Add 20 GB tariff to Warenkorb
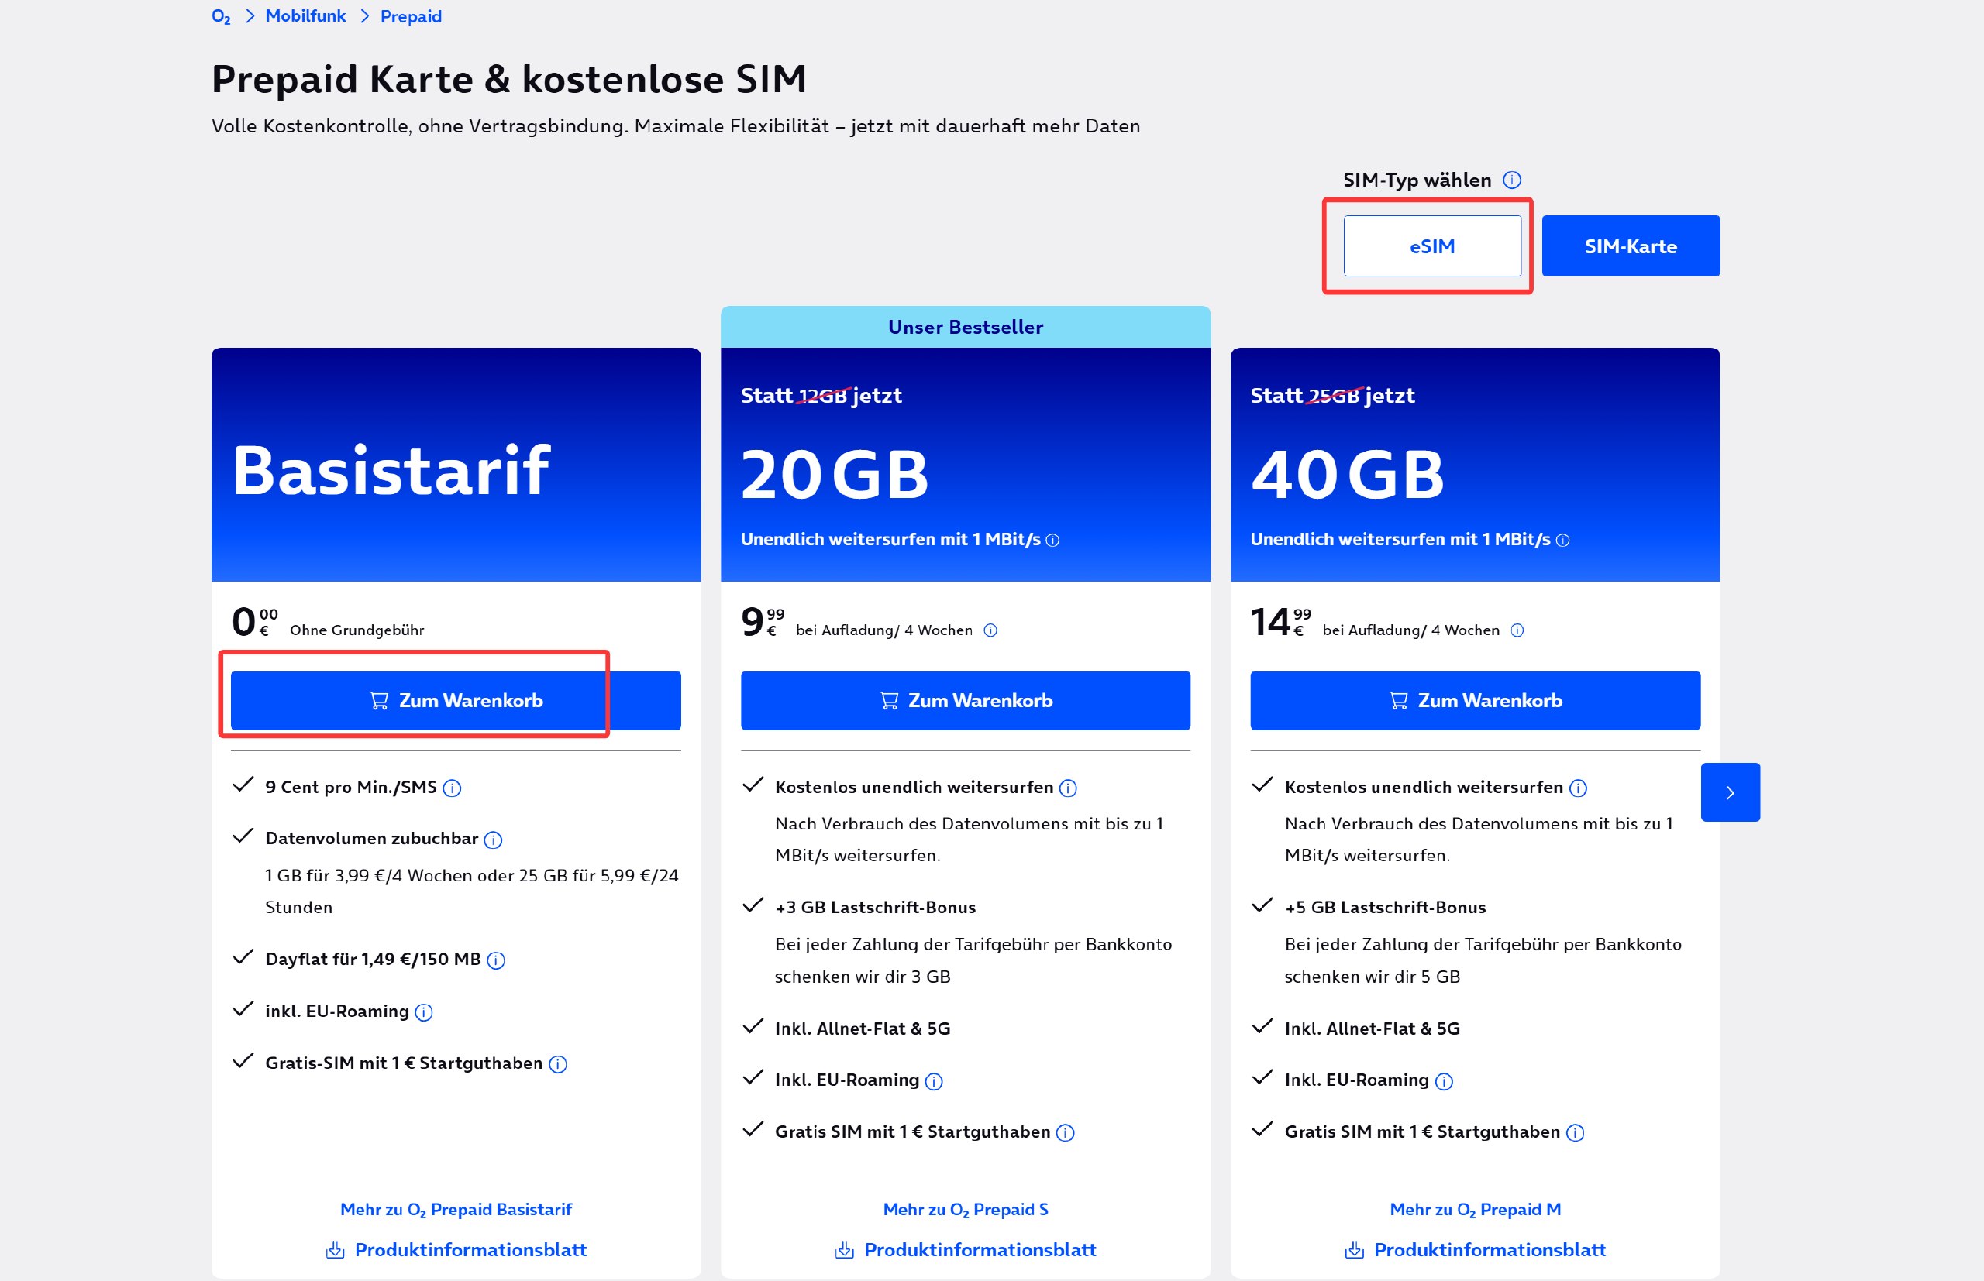This screenshot has height=1281, width=1984. point(966,701)
